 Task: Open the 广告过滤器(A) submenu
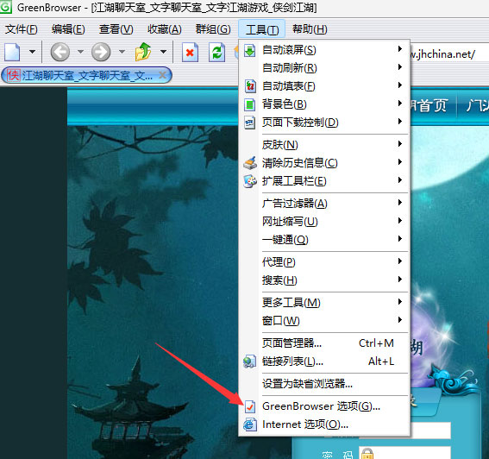[324, 203]
